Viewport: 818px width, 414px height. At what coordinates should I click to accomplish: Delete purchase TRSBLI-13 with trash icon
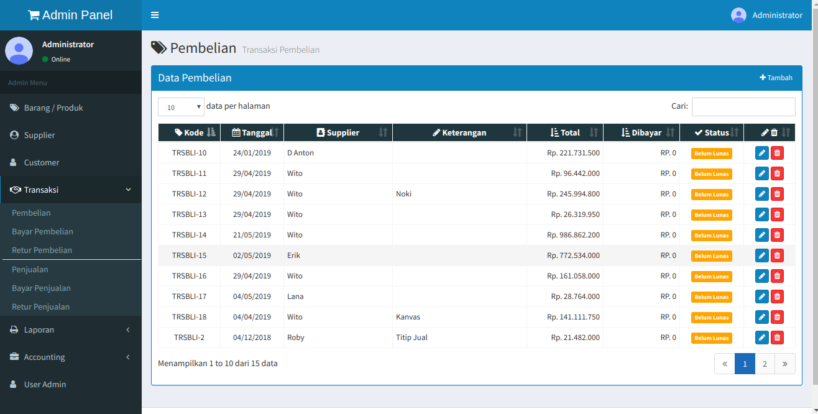(x=777, y=214)
